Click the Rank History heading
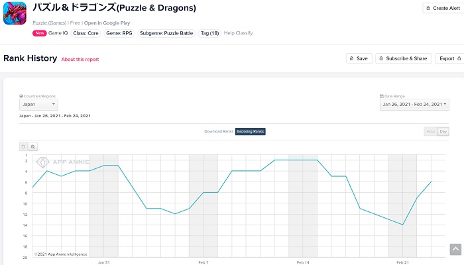 [x=30, y=58]
